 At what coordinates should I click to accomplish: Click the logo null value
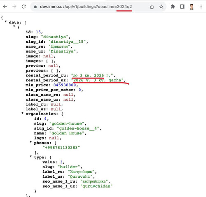(x=54, y=138)
